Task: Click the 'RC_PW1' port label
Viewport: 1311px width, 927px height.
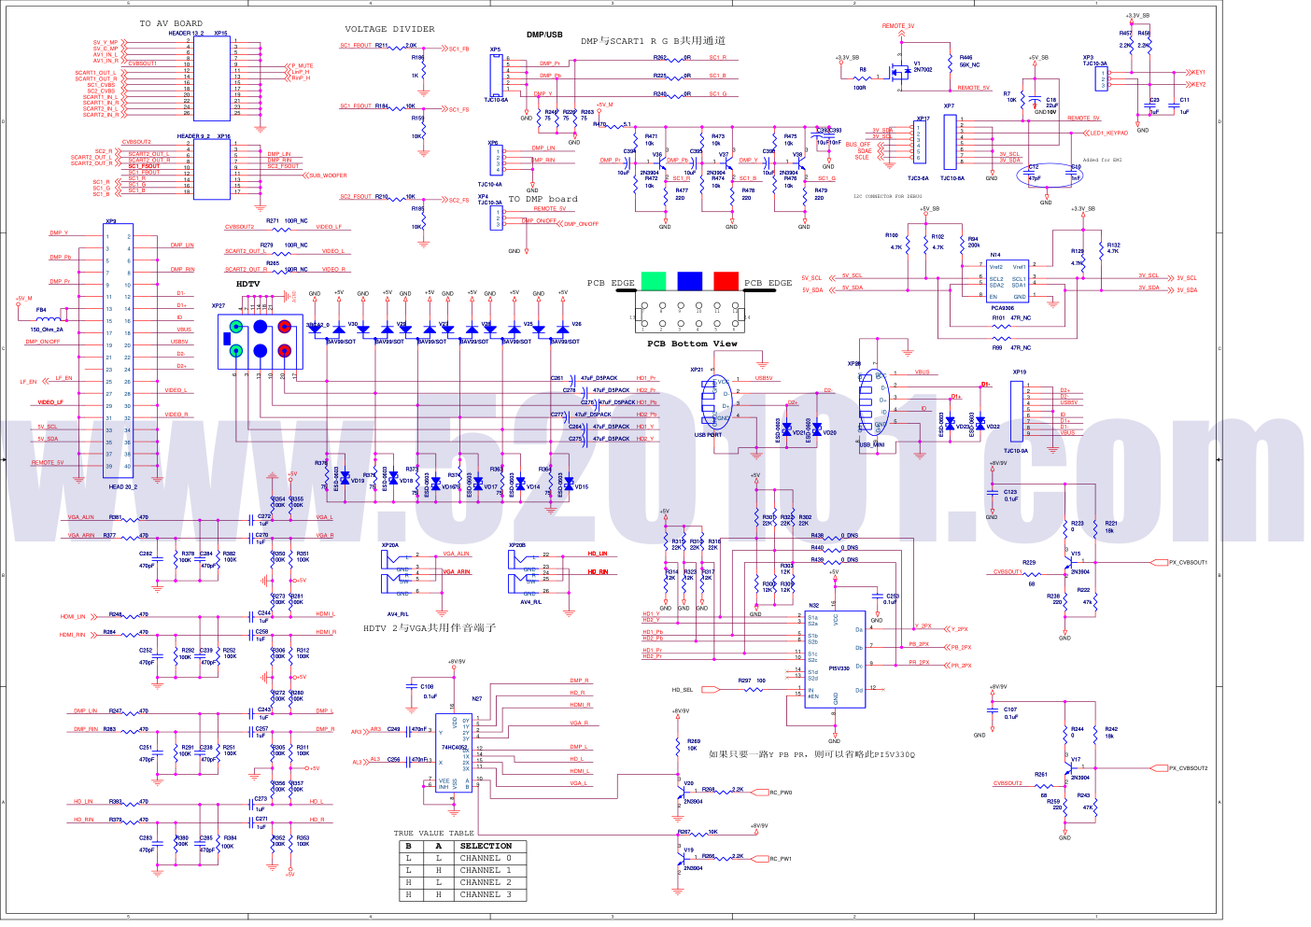Action: coord(781,859)
